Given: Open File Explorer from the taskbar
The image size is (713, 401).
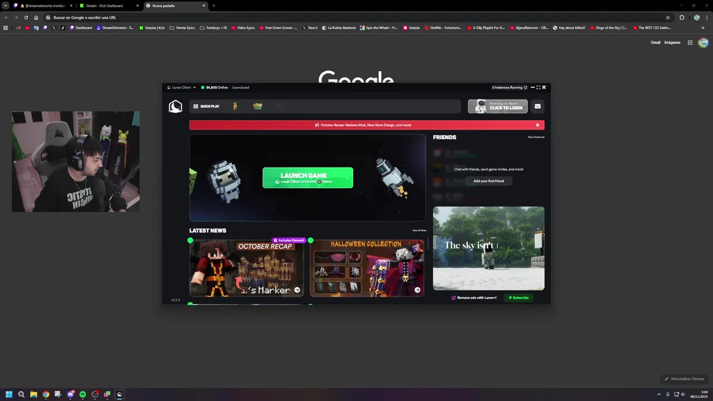Looking at the screenshot, I should [x=33, y=394].
